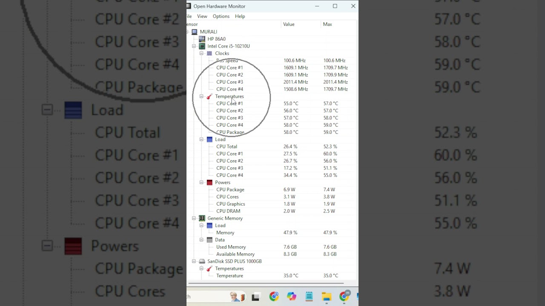
Task: Open the first Chrome icon in taskbar
Action: pos(274,297)
